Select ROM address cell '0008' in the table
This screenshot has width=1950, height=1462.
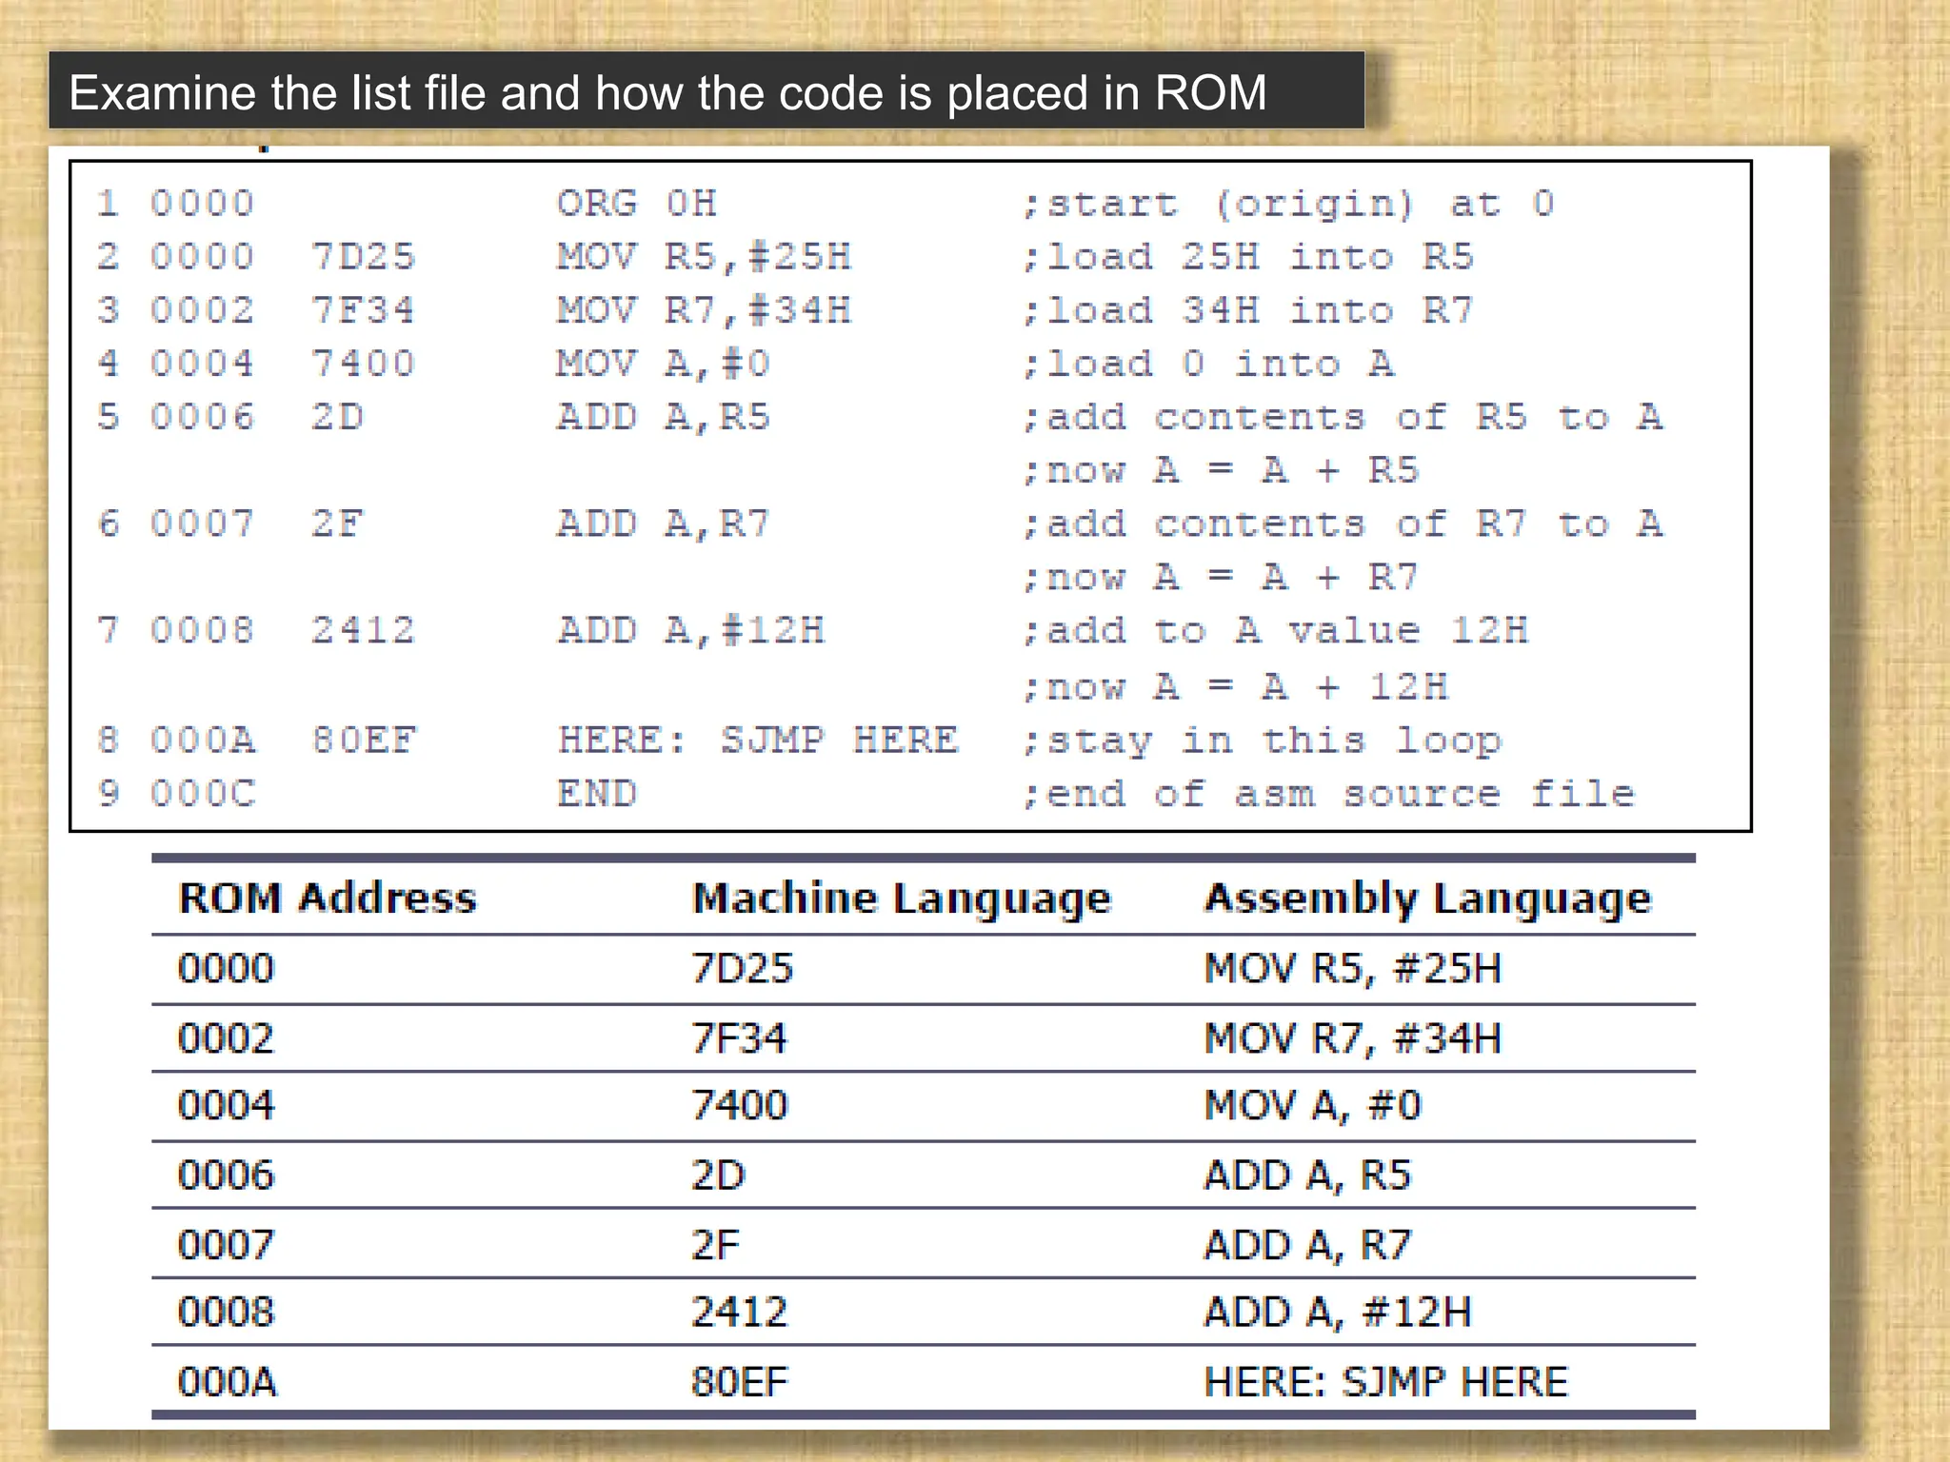pyautogui.click(x=226, y=1313)
